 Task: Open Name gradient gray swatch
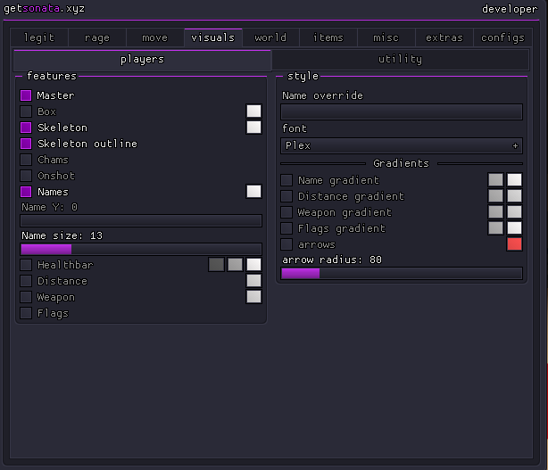[495, 180]
